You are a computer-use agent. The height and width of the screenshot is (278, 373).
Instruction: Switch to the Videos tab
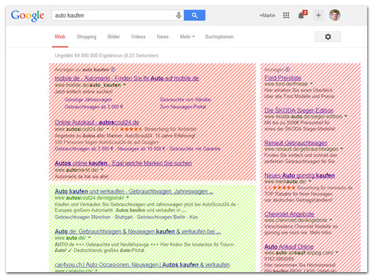(138, 37)
